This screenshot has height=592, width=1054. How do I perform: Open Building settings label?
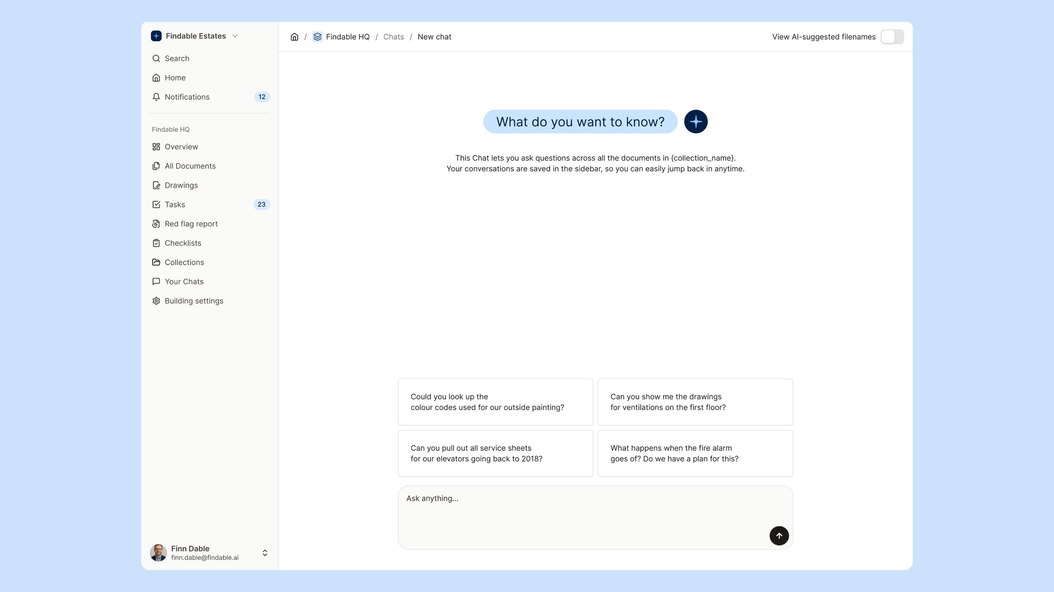pos(194,301)
